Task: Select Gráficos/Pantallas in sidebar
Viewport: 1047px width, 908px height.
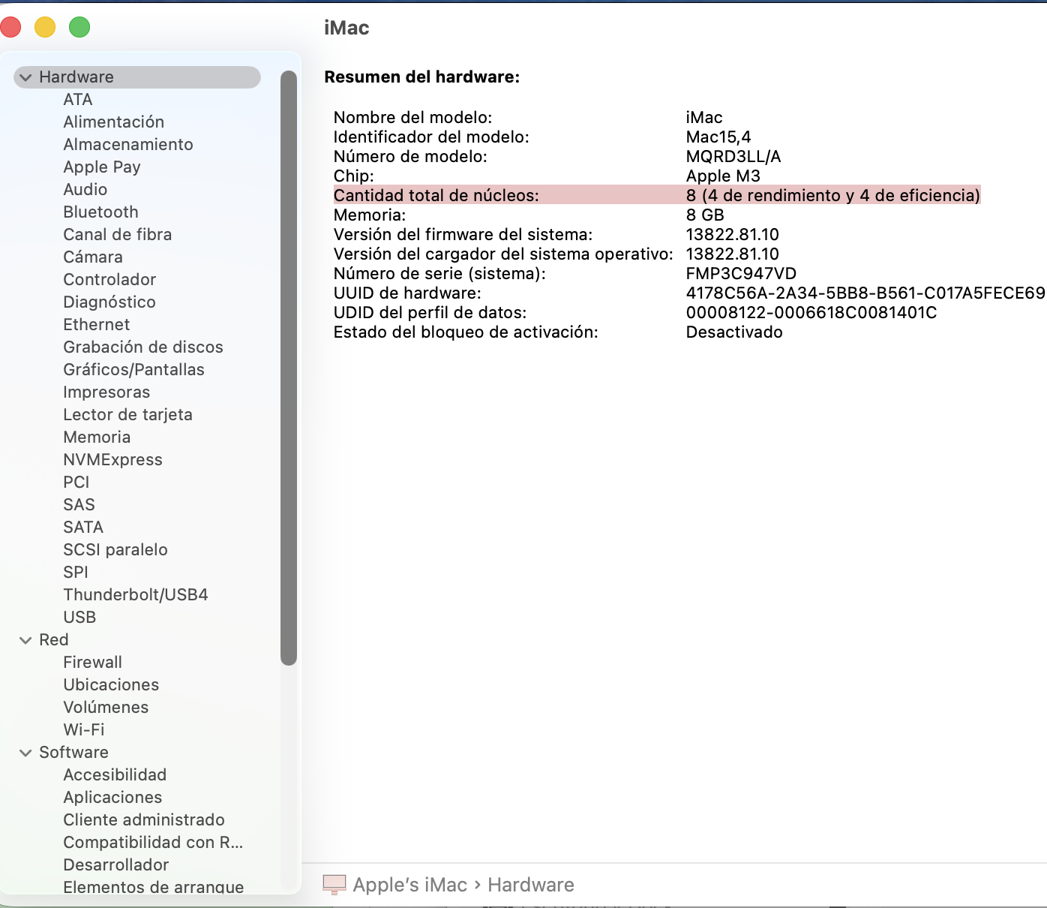Action: [x=133, y=370]
